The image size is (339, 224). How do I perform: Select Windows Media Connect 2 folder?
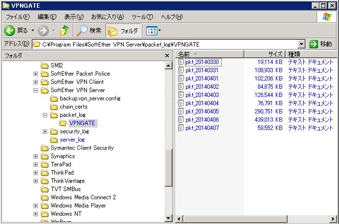[83, 197]
